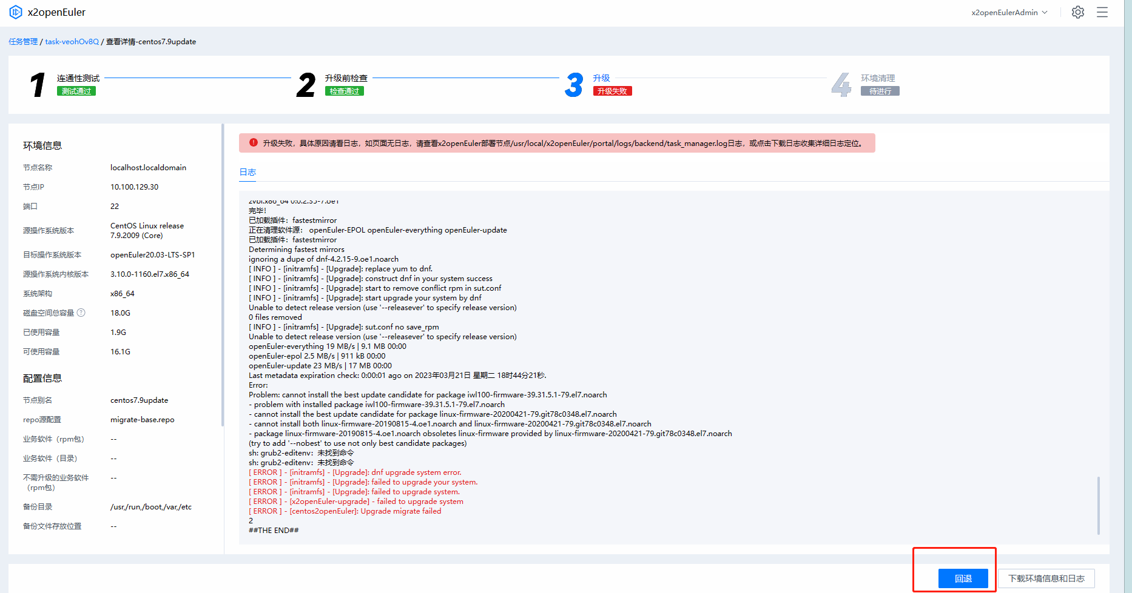Screen dimensions: 1132x593
Task: Click the green 测试通过 status badge
Action: (76, 91)
